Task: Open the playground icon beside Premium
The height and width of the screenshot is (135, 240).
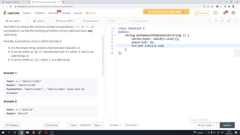Action: click(x=216, y=13)
